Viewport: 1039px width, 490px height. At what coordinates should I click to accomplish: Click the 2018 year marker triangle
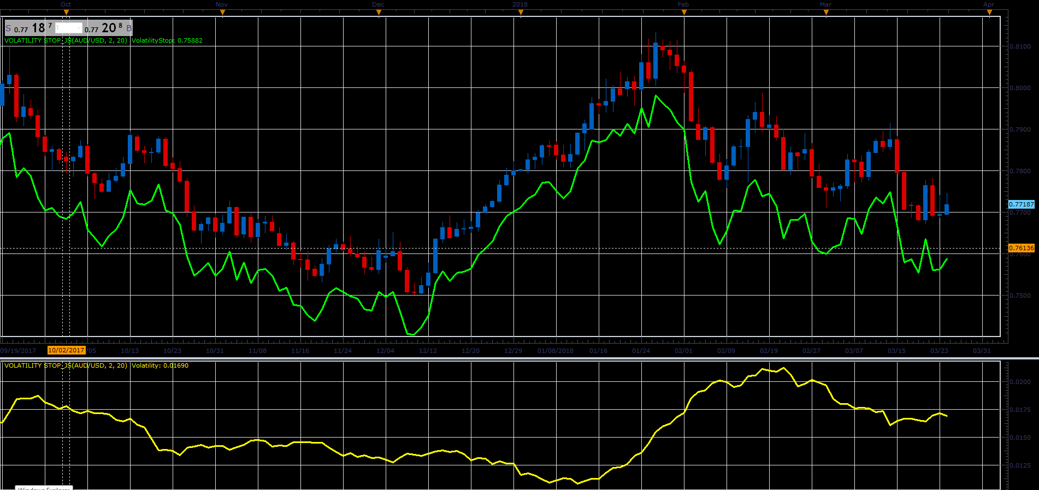click(520, 13)
